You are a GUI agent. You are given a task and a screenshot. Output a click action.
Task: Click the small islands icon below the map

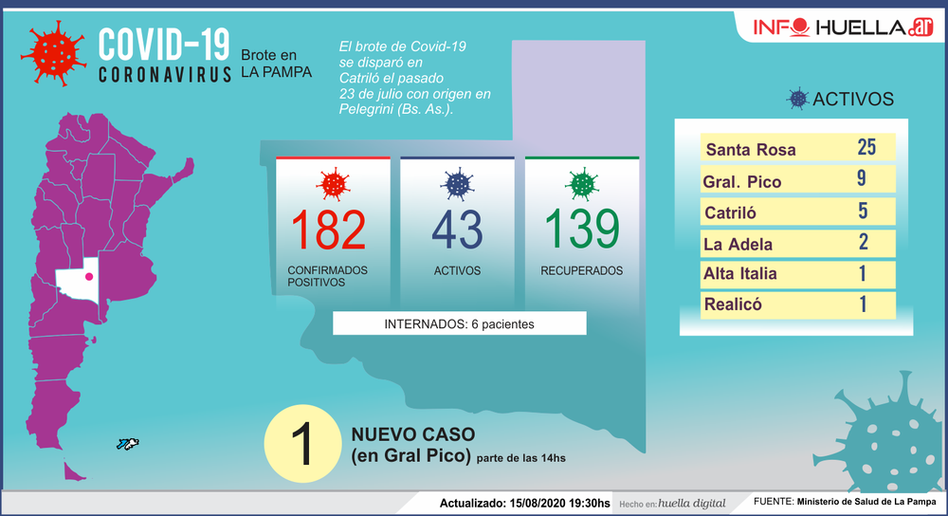click(x=128, y=443)
